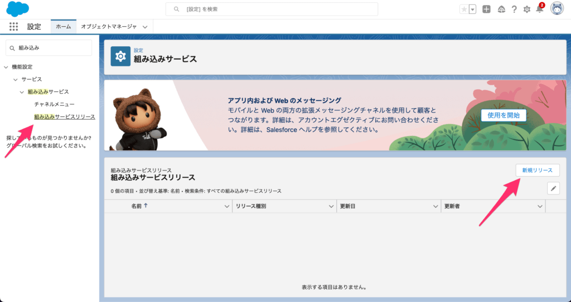Focus the [設定] を検索 search field
Viewport: 571px width, 302px height.
tap(272, 9)
